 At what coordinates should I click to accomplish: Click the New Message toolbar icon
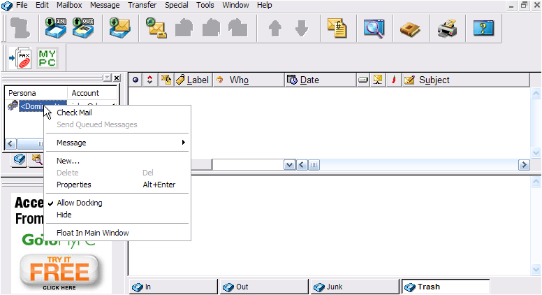[x=156, y=28]
